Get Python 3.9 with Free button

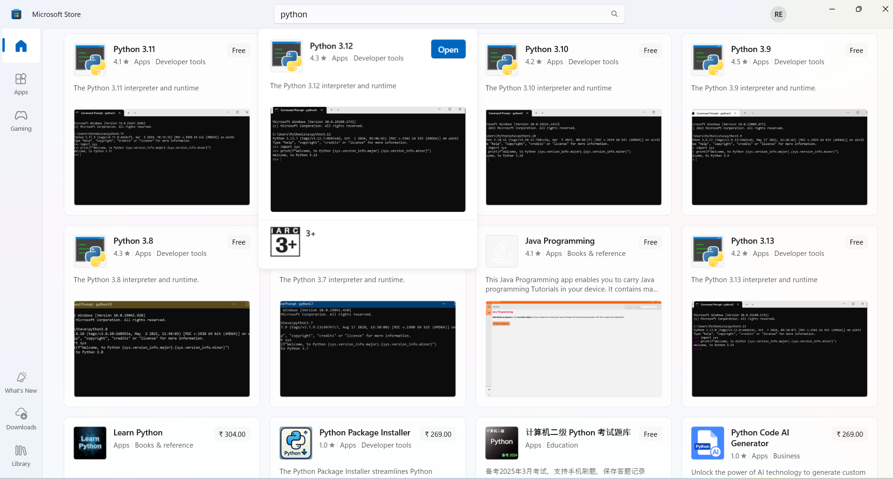coord(856,51)
